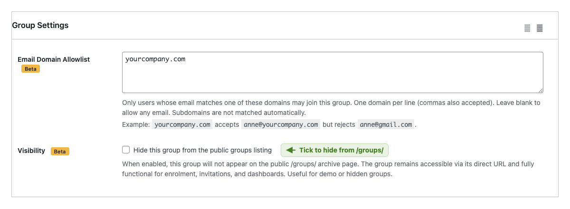Click the darker gray lines icon in header
This screenshot has height=209, width=570.
(x=540, y=28)
